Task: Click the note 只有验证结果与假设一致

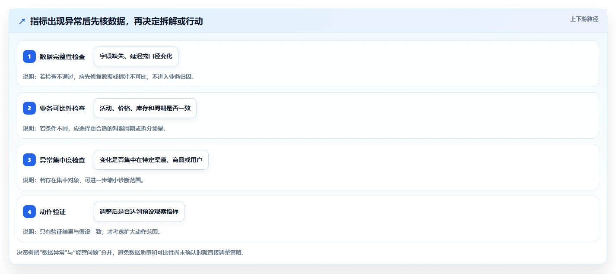Action: click(92, 232)
